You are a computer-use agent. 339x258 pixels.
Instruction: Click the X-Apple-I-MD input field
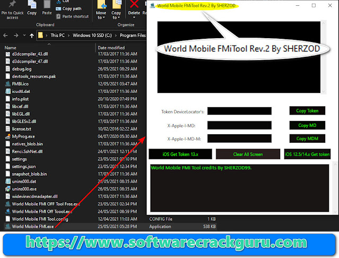pos(239,125)
